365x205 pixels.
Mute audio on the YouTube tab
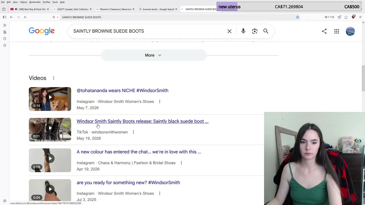pyautogui.click(x=16, y=9)
